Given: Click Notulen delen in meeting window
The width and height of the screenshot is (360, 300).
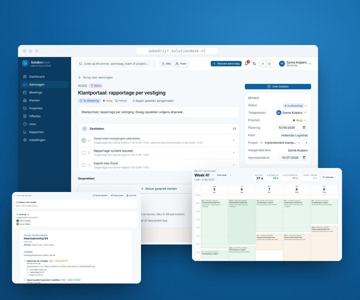Looking at the screenshot, I should (117, 195).
